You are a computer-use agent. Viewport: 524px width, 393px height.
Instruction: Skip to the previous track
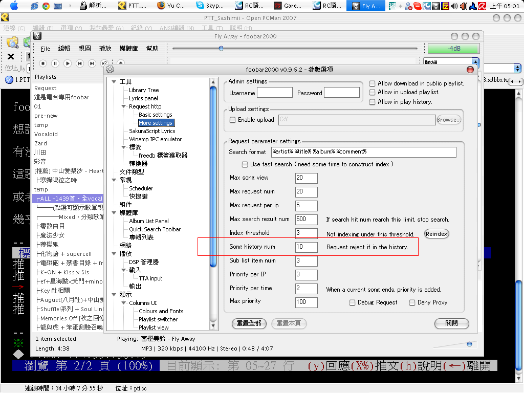pyautogui.click(x=80, y=63)
